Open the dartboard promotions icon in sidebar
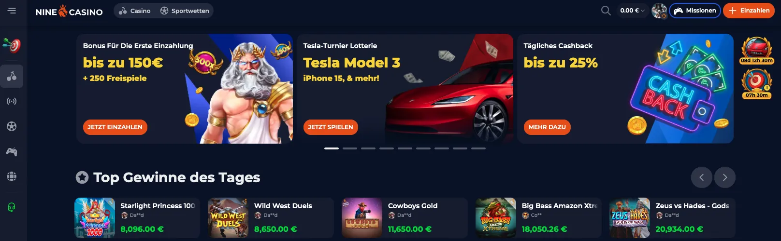Screen dimensions: 781x241 pyautogui.click(x=12, y=46)
